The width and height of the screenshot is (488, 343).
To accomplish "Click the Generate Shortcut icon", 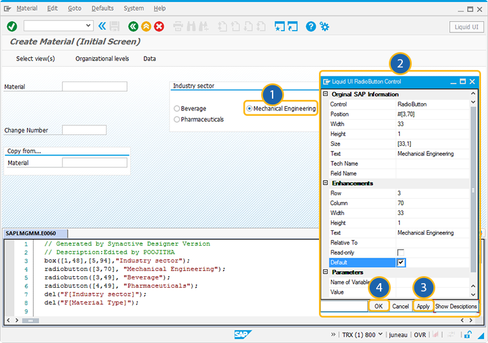I will point(292,27).
